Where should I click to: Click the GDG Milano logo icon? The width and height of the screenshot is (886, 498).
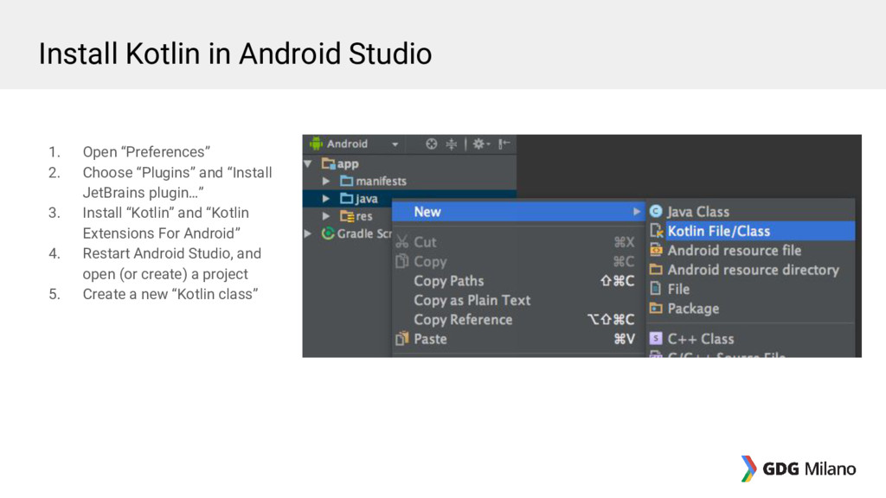point(748,469)
